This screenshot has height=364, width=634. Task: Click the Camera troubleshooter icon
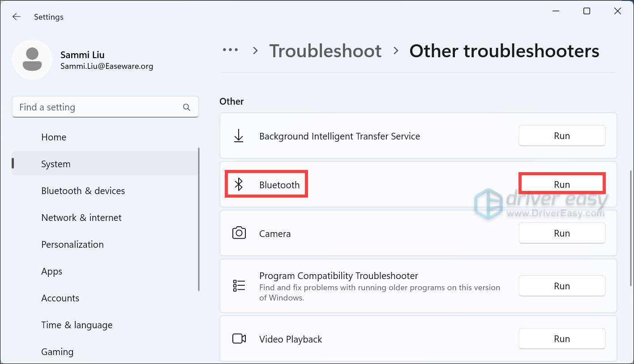[x=239, y=233]
